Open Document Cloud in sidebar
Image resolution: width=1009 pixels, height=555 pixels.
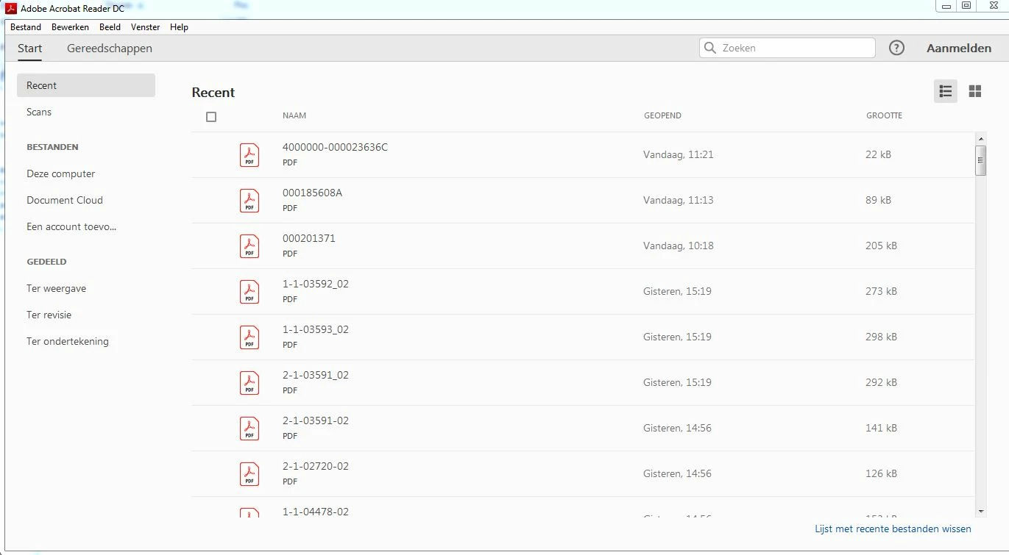coord(65,200)
